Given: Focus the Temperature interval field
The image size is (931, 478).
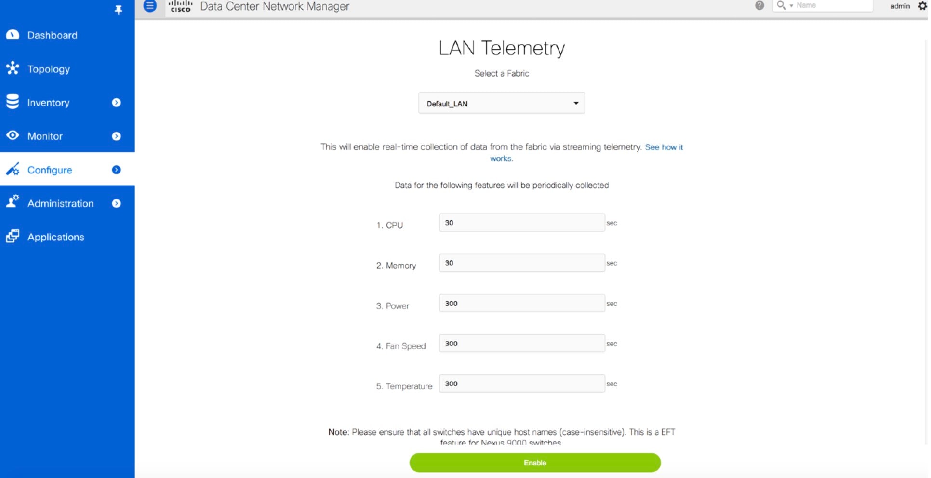Looking at the screenshot, I should (x=522, y=384).
